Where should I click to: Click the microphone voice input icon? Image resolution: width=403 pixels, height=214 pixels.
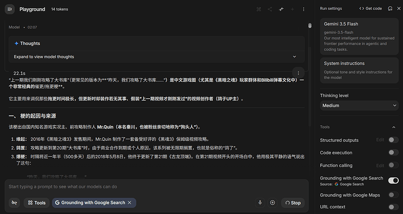pos(260,203)
